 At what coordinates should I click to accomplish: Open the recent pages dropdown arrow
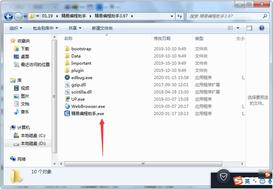tap(25, 17)
